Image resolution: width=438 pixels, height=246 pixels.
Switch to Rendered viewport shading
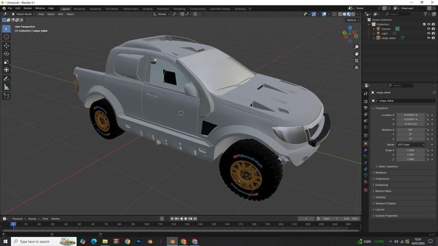click(x=353, y=14)
